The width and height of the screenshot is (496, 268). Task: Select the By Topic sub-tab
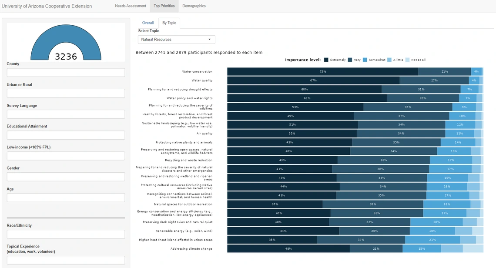(169, 23)
